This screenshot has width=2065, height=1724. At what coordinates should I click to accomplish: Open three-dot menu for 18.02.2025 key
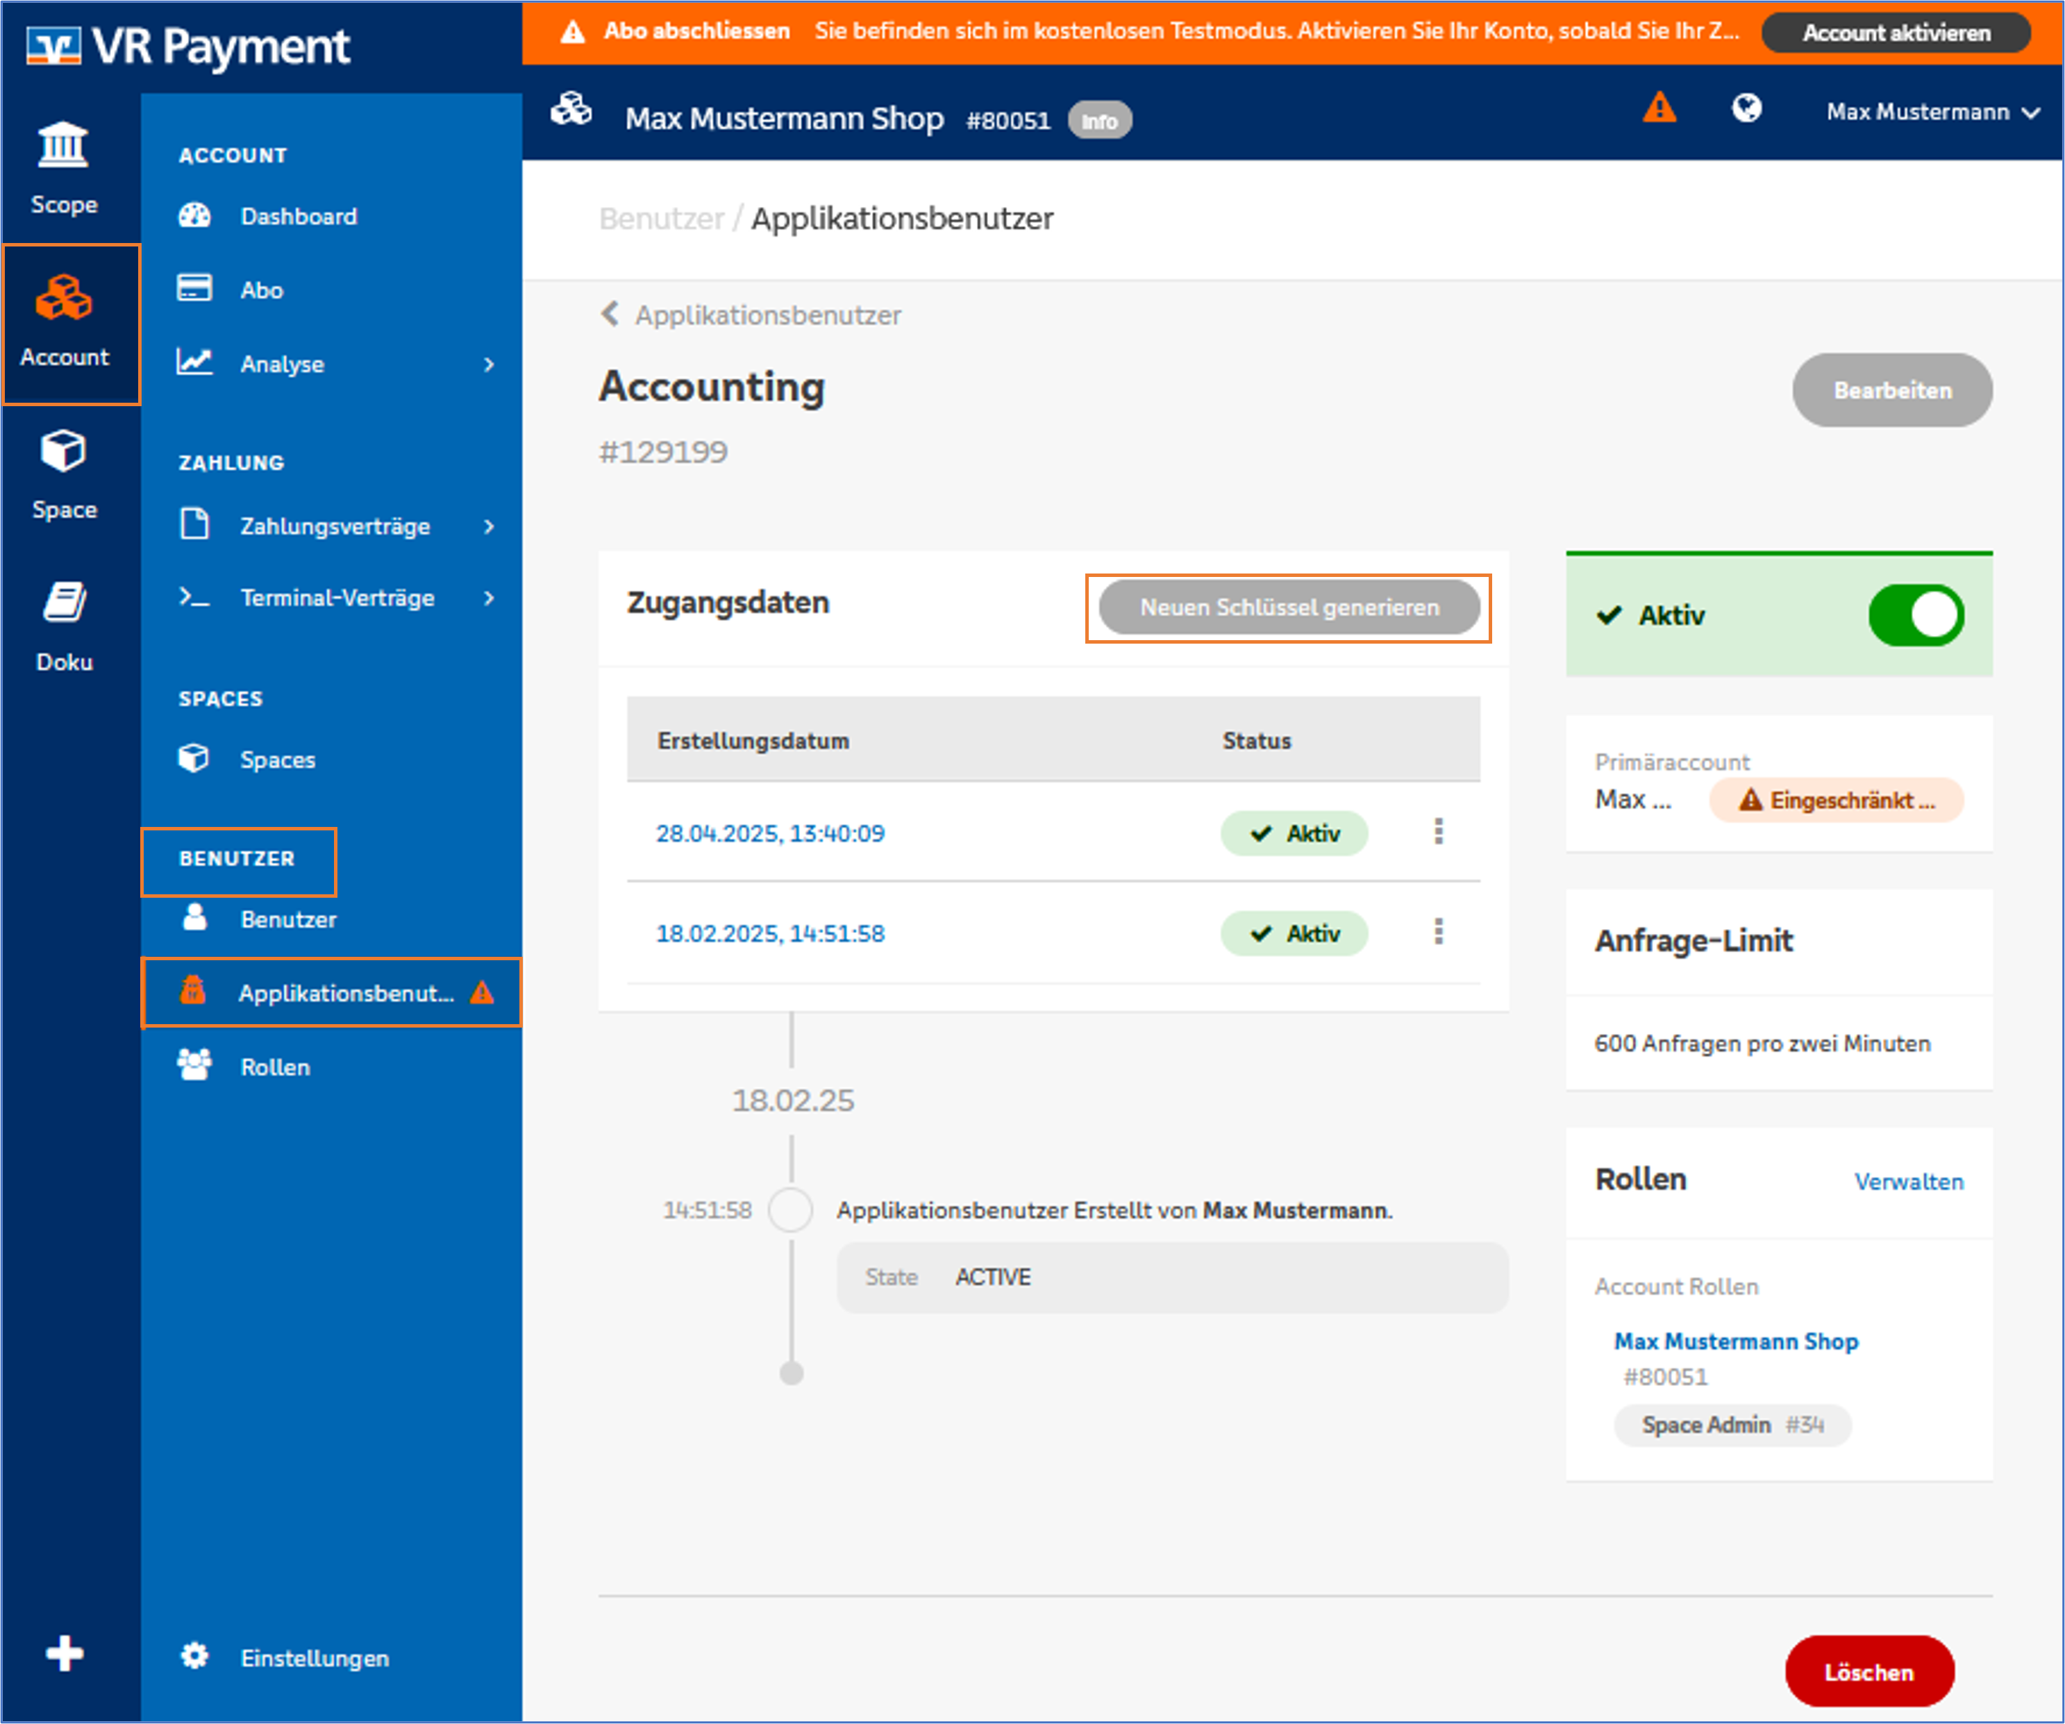(x=1439, y=931)
